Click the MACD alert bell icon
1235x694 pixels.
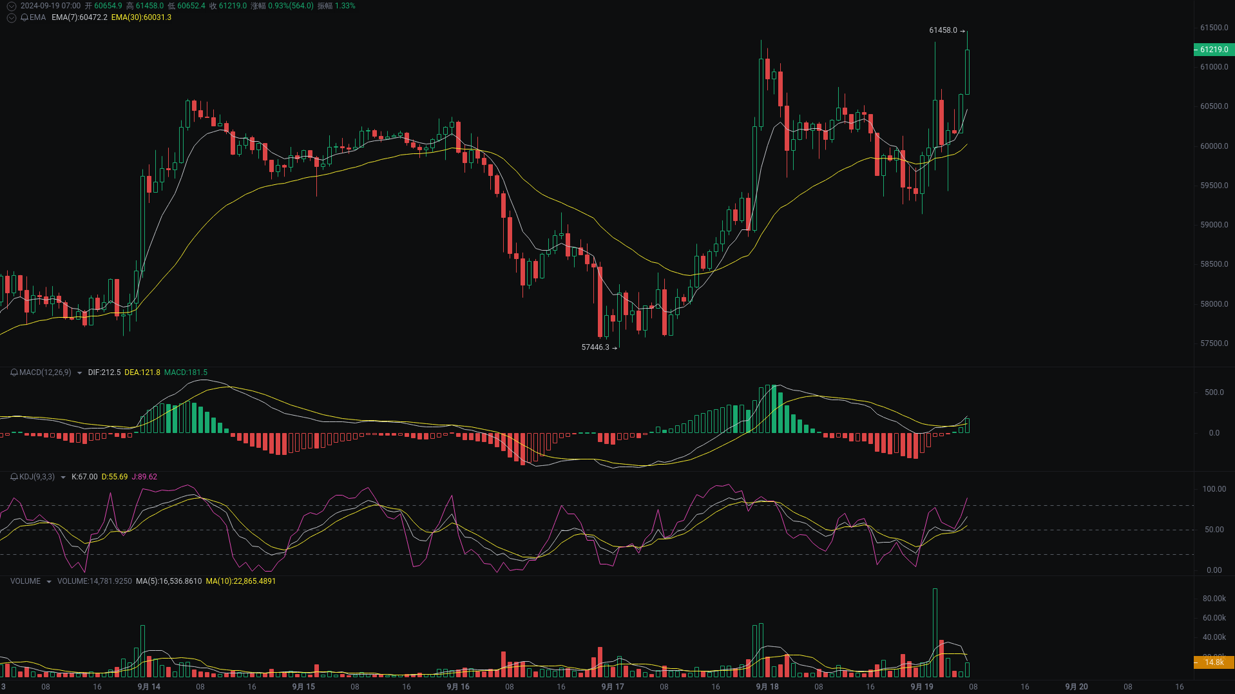pyautogui.click(x=14, y=372)
